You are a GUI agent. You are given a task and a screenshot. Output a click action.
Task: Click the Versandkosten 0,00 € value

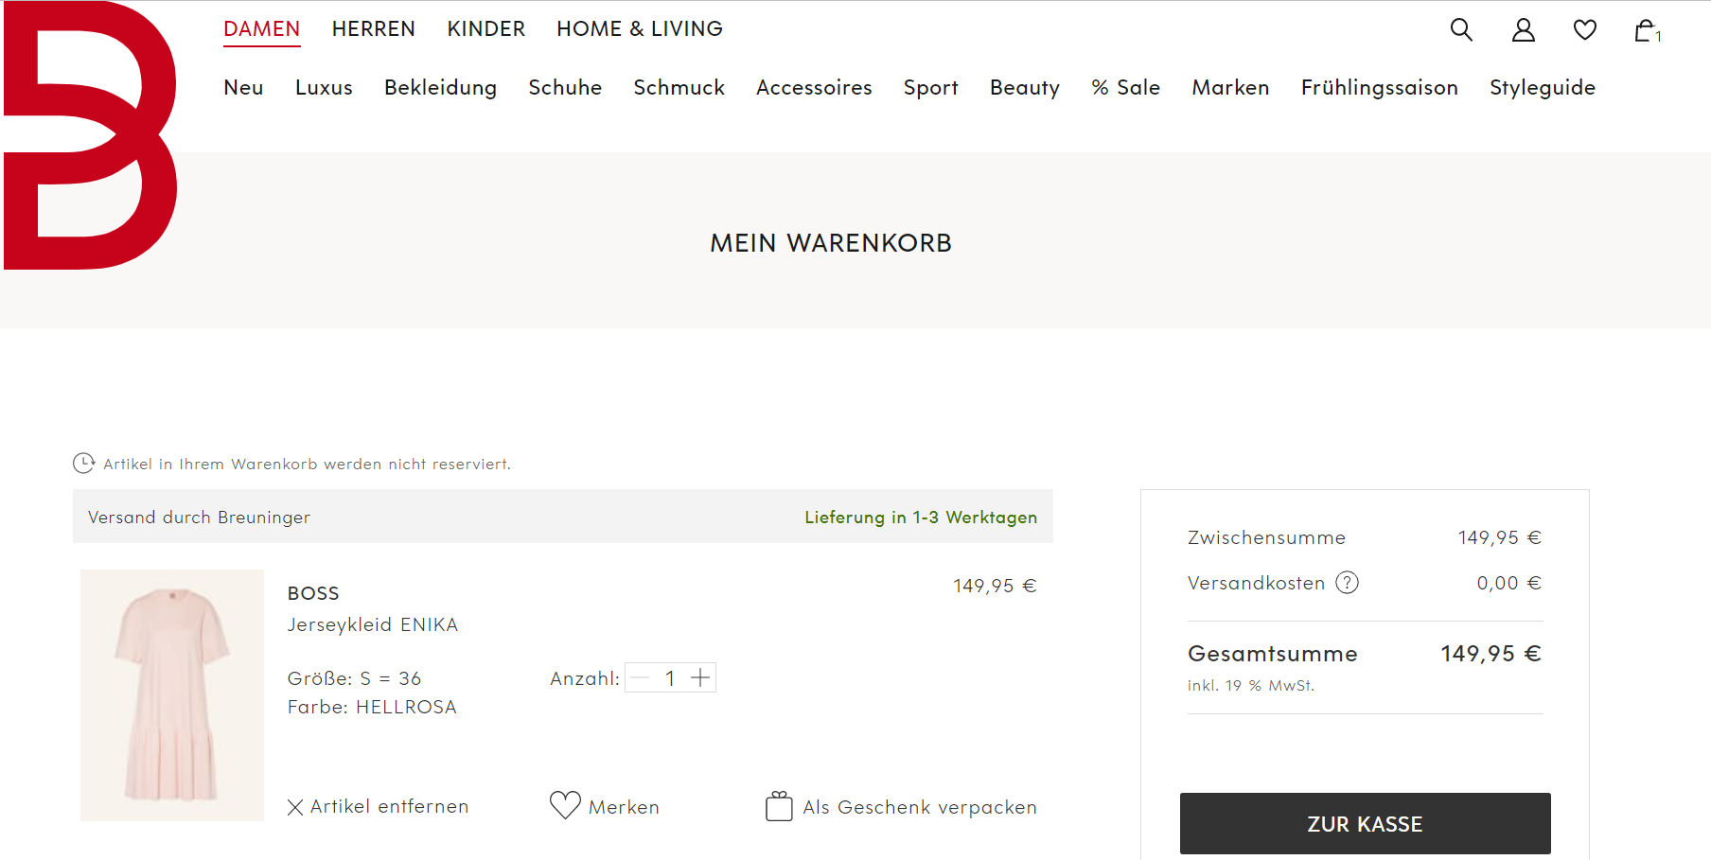1509,583
